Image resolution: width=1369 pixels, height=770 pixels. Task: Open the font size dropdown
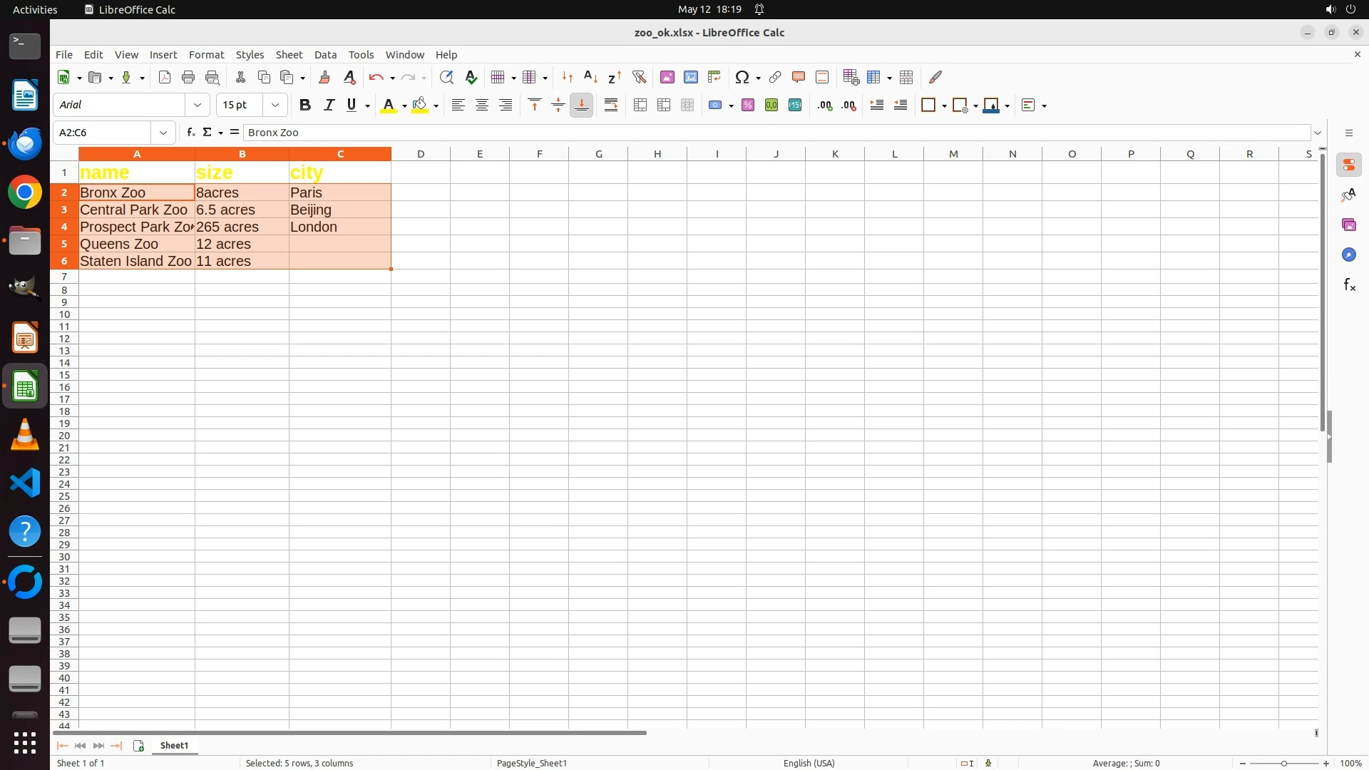pos(275,105)
